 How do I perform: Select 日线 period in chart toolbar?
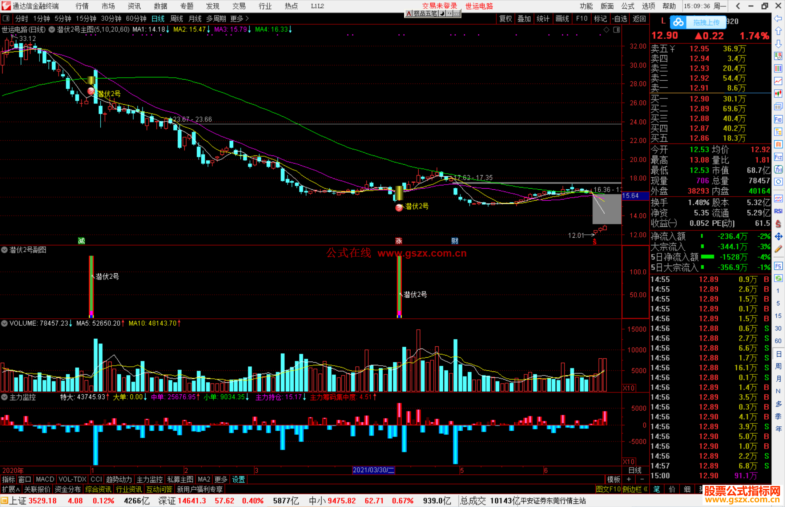(158, 19)
